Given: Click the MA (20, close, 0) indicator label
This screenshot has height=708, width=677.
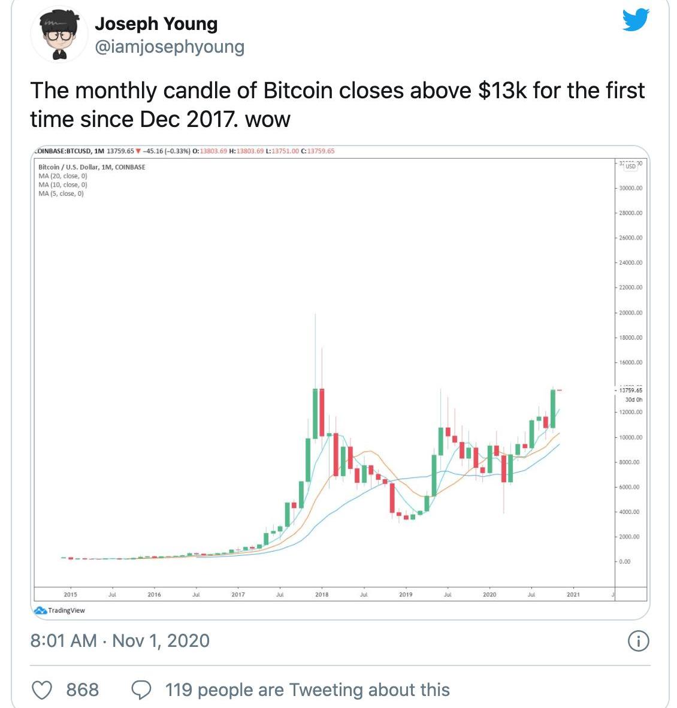Looking at the screenshot, I should click(x=63, y=176).
